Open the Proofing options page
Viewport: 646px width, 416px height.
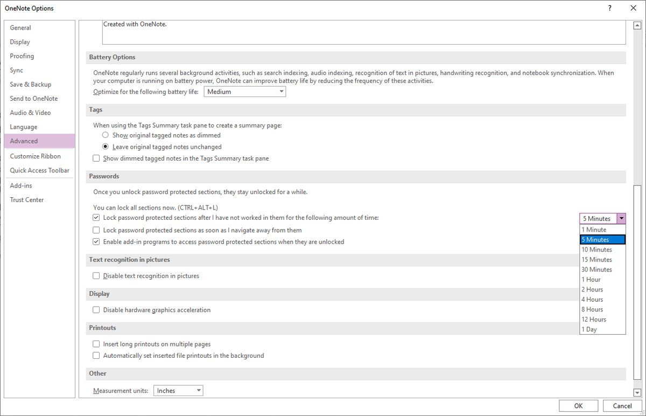tap(22, 56)
